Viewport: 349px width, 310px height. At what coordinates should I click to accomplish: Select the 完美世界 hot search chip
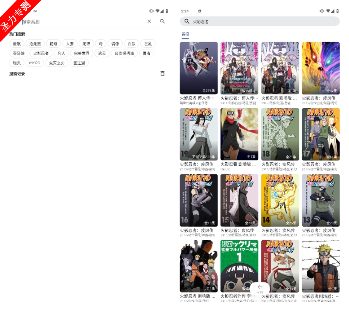pos(82,53)
